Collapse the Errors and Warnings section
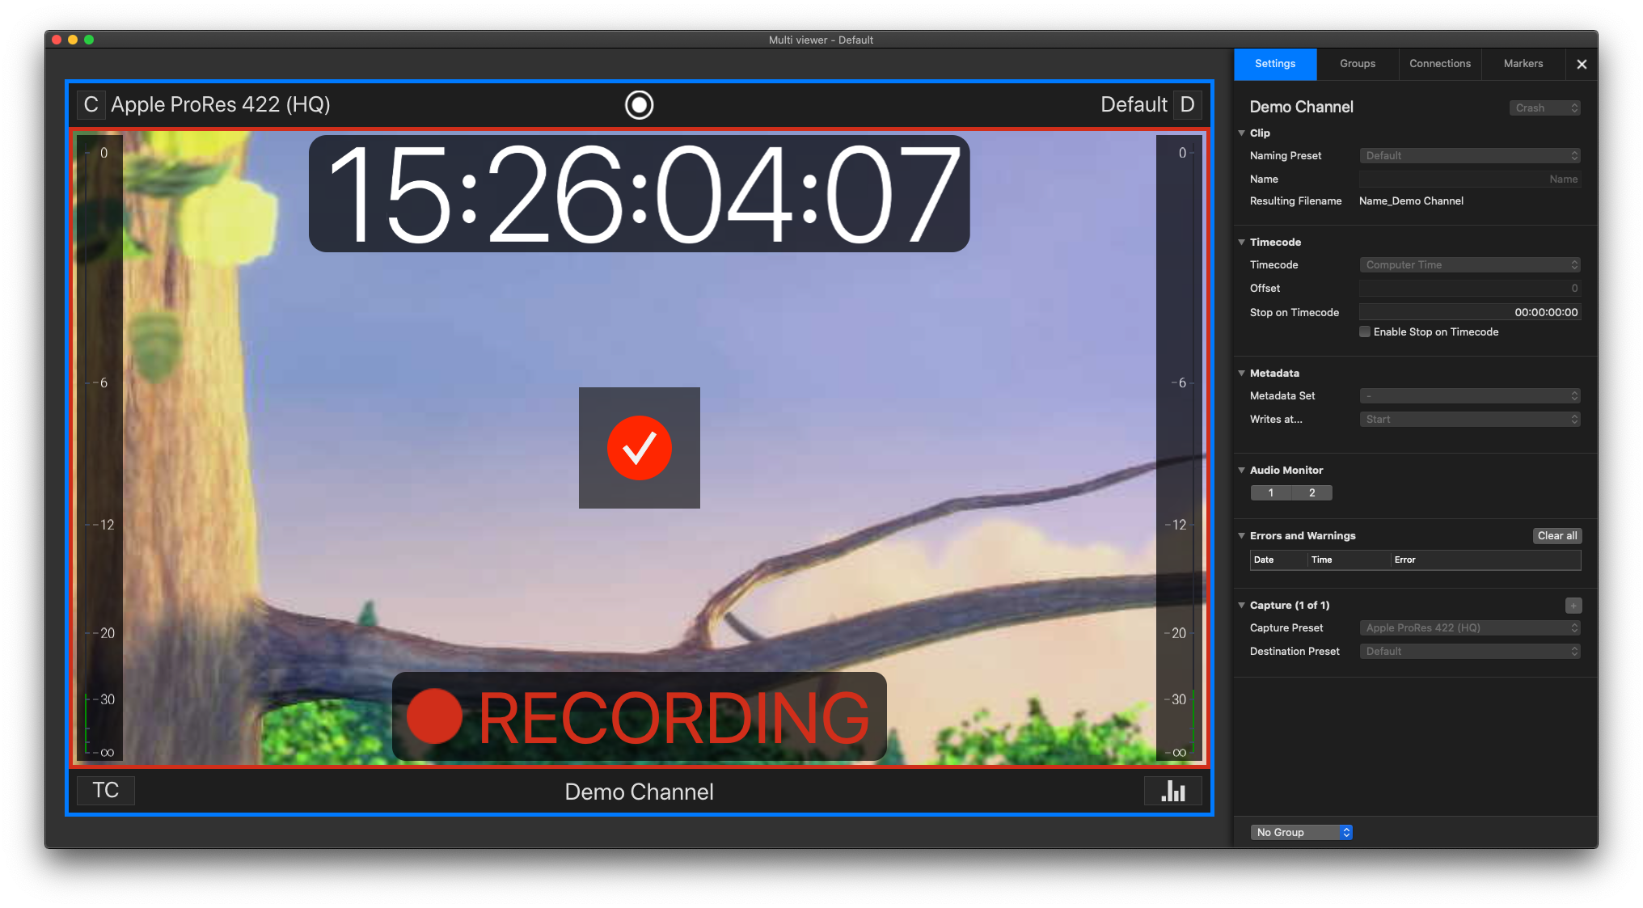The width and height of the screenshot is (1643, 908). coord(1242,536)
